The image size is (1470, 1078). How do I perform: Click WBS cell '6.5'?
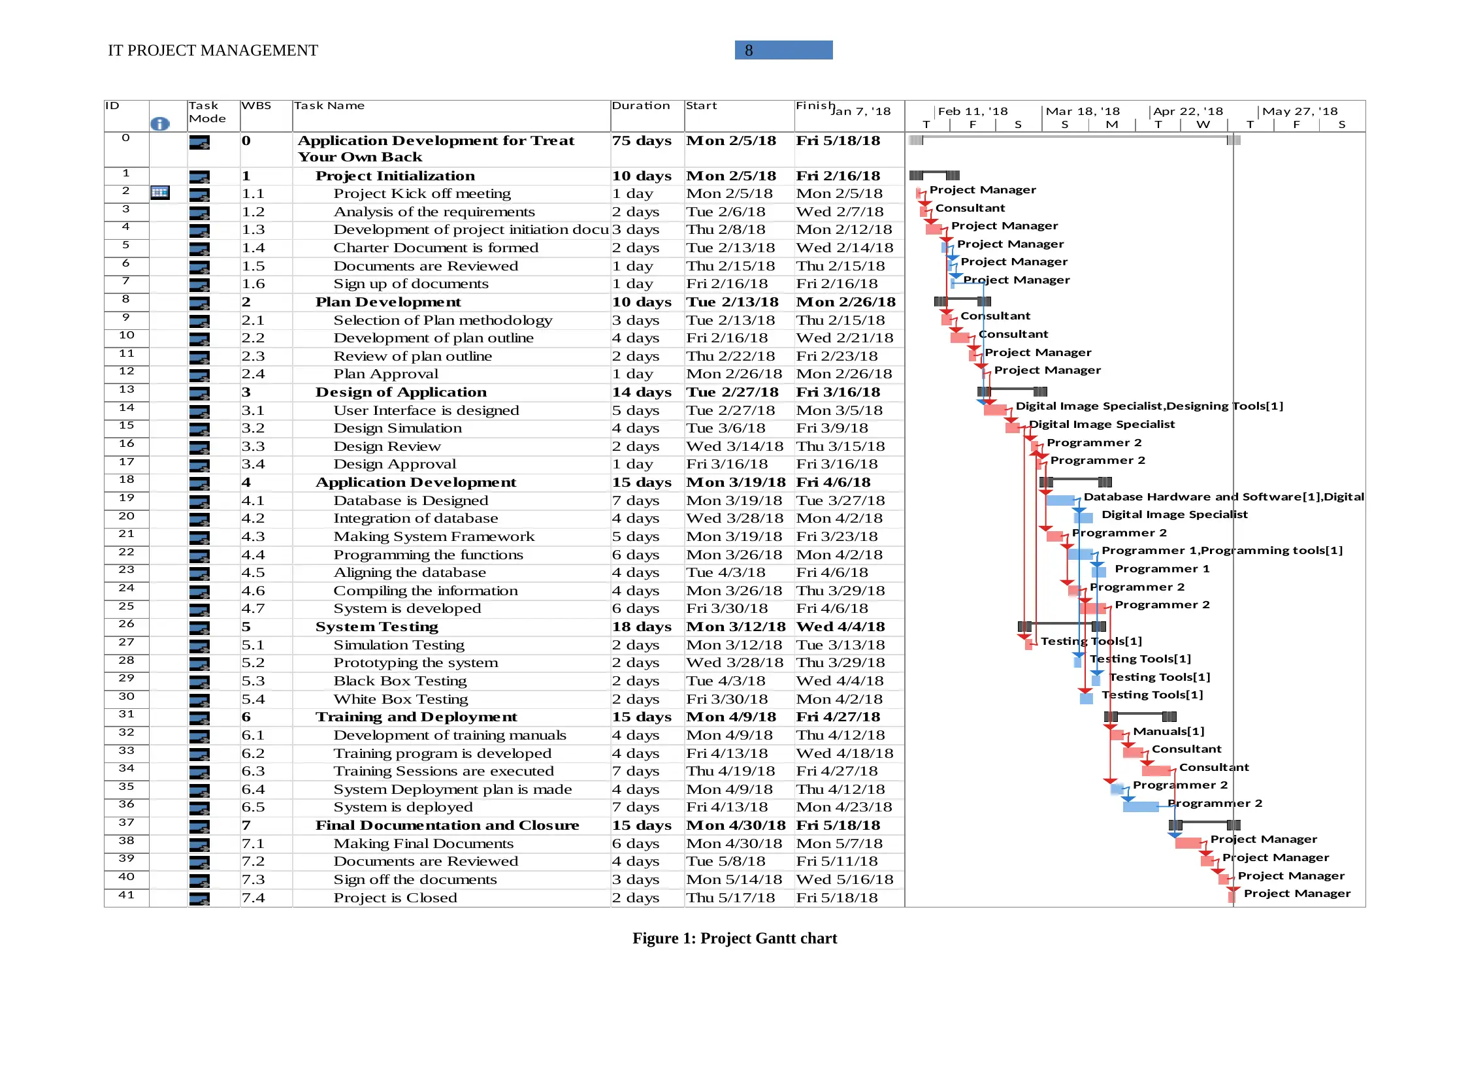coord(253,807)
